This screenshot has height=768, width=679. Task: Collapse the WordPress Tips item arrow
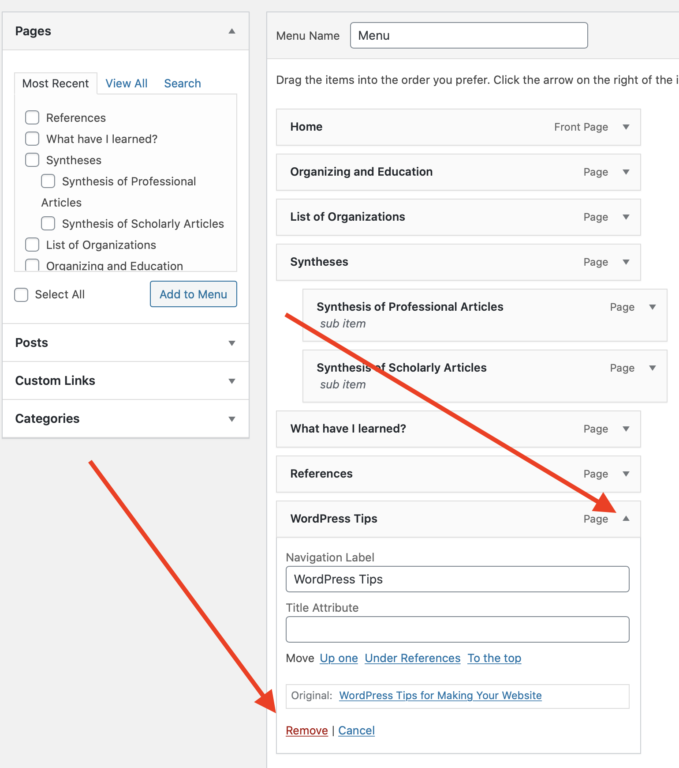point(626,519)
